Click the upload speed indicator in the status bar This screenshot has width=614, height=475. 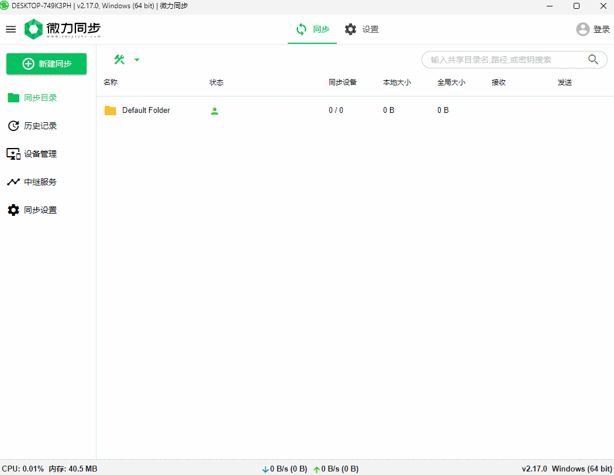click(x=337, y=469)
